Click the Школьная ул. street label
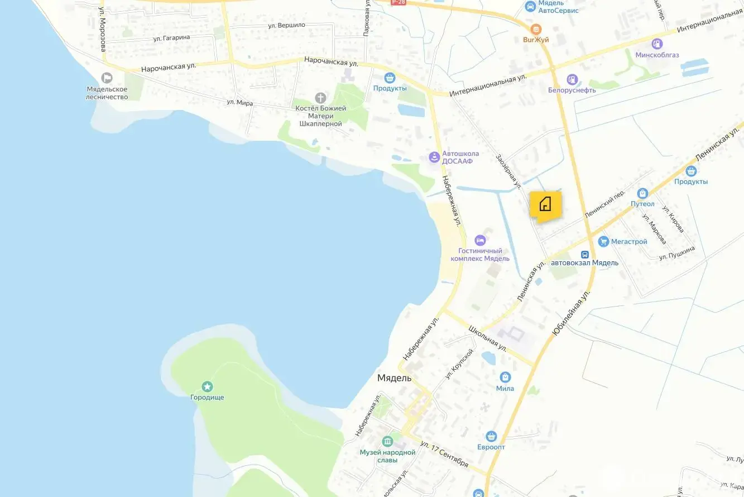The height and width of the screenshot is (497, 744). click(489, 338)
